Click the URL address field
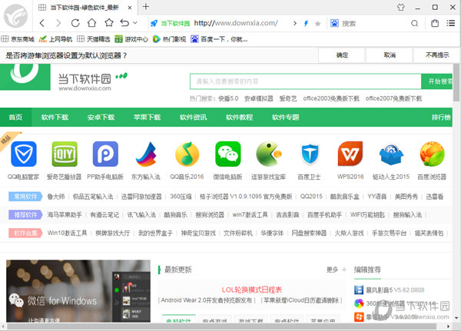 coord(236,23)
